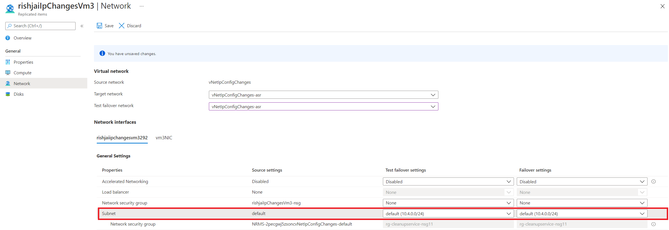Open Load balancer test failover dropdown
669x230 pixels.
pos(448,192)
